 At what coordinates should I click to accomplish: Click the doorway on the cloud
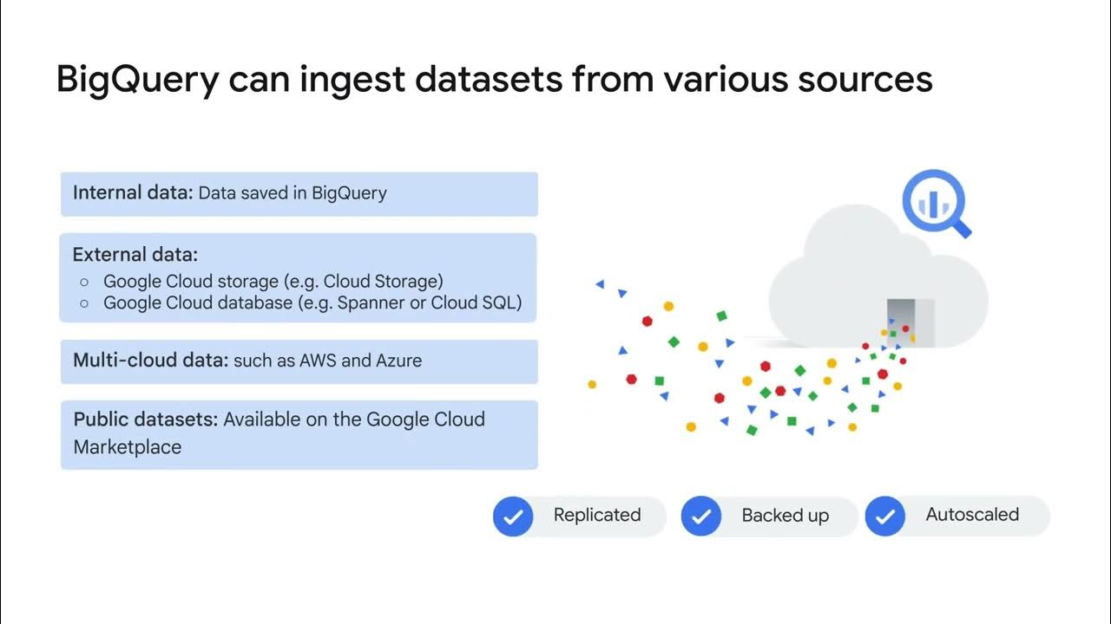click(909, 322)
